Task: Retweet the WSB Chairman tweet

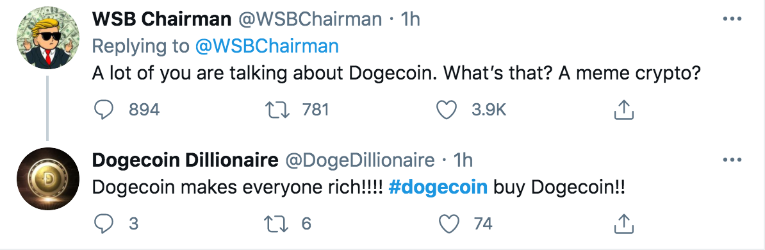Action: (x=277, y=110)
